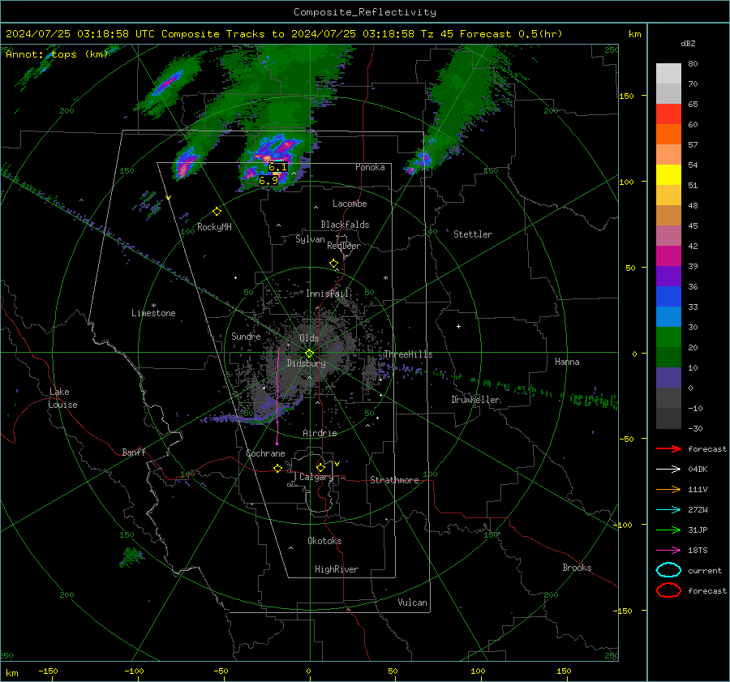Click the Ponoka city label

coord(370,167)
